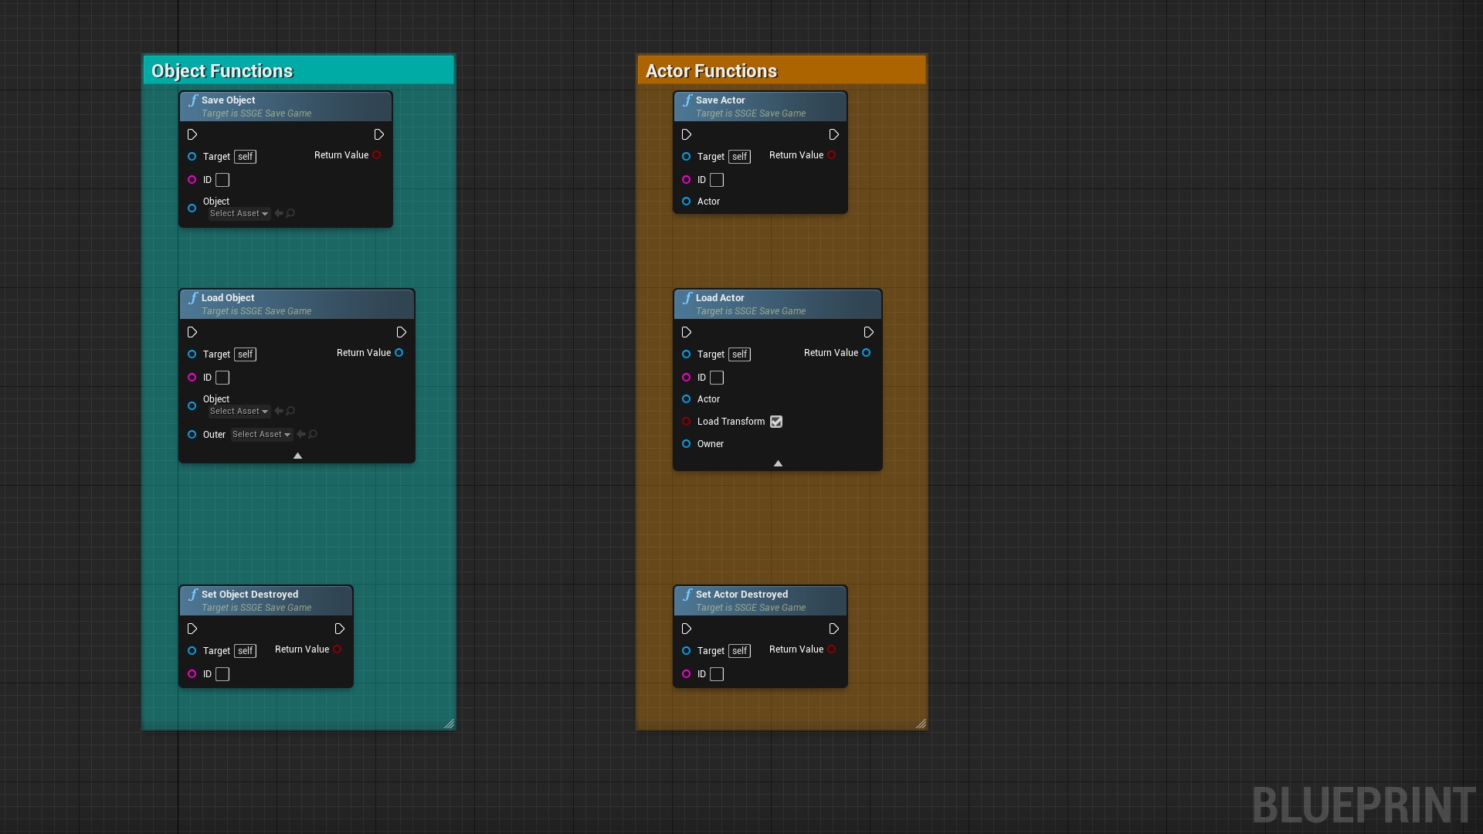
Task: Collapse the Load Object node with its bottom arrow
Action: pyautogui.click(x=297, y=456)
